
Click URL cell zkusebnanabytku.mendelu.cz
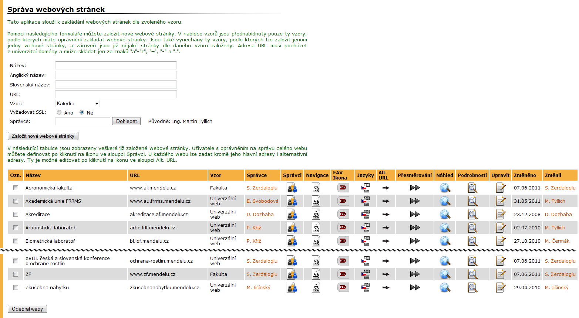pos(164,288)
